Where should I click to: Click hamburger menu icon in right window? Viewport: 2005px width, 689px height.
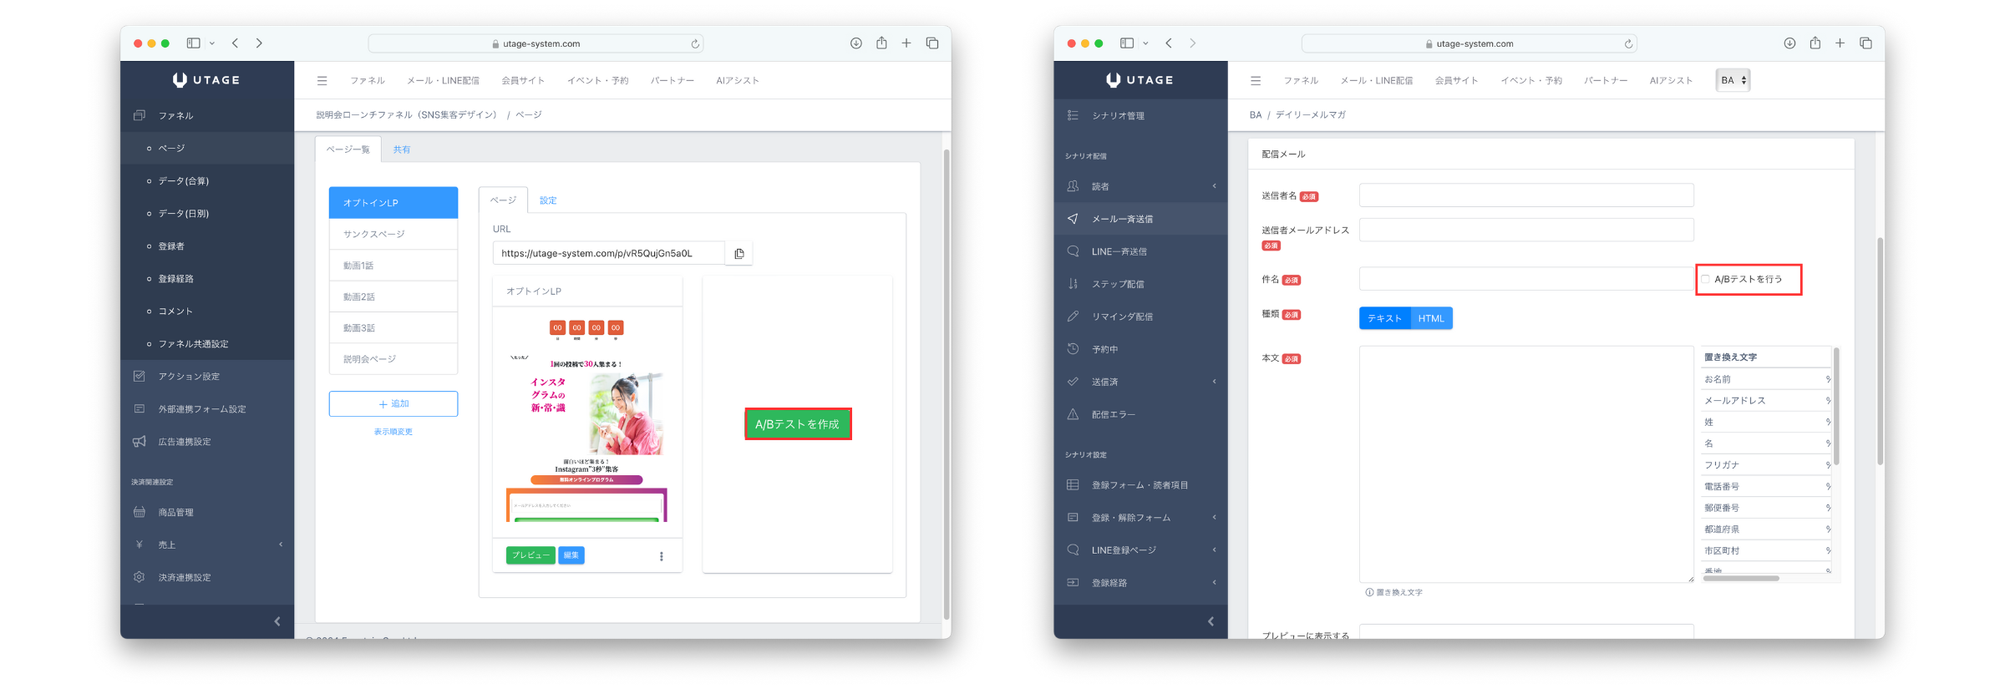click(x=1256, y=81)
